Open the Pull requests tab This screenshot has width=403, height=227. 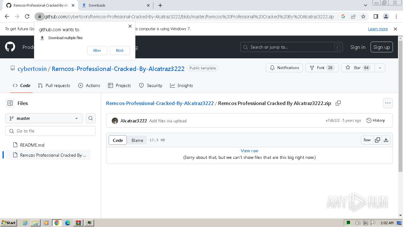point(54,85)
